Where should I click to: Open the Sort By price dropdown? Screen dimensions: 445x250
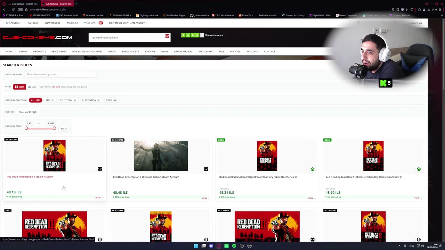click(x=29, y=112)
